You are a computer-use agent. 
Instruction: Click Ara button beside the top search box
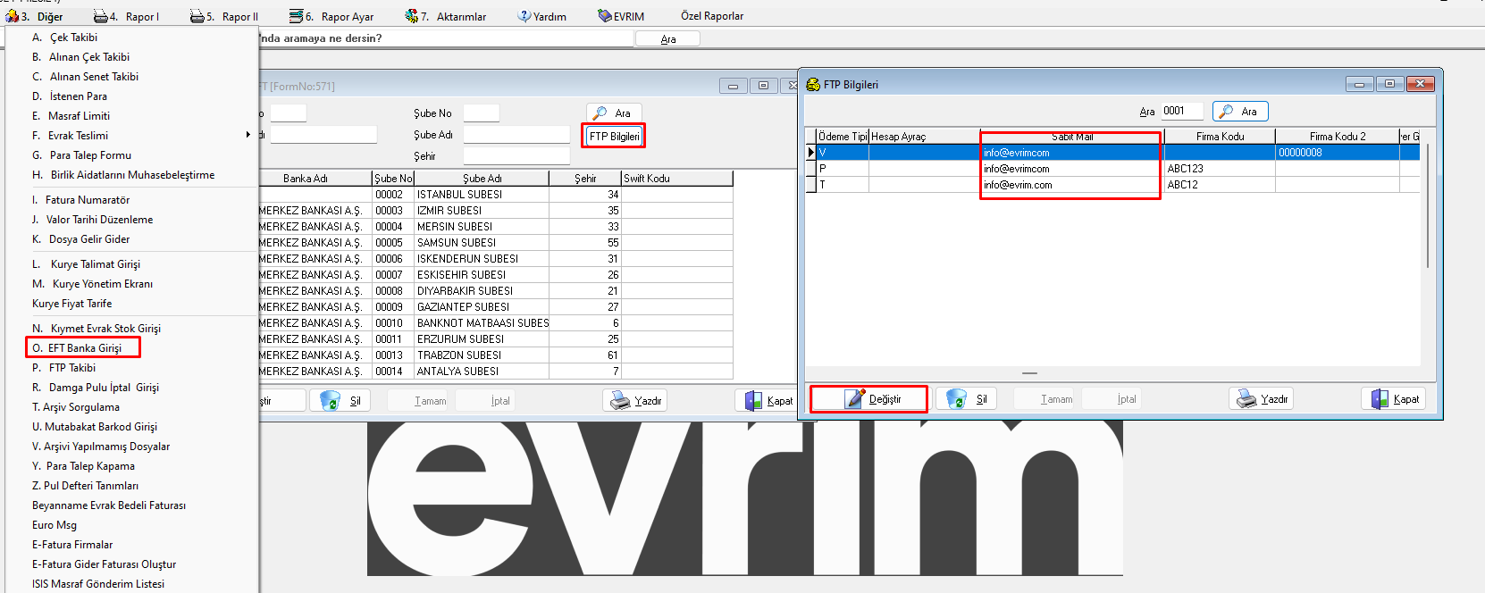click(x=668, y=38)
